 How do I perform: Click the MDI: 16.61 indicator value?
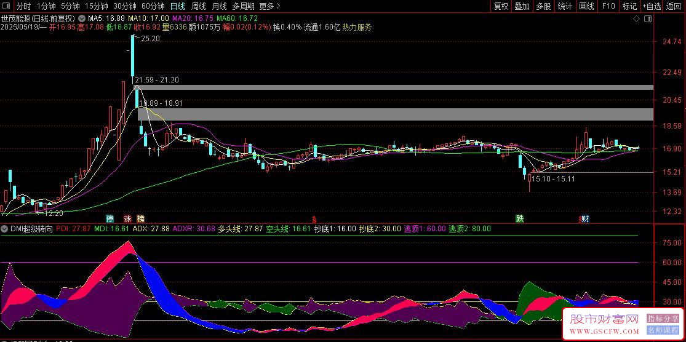click(111, 228)
